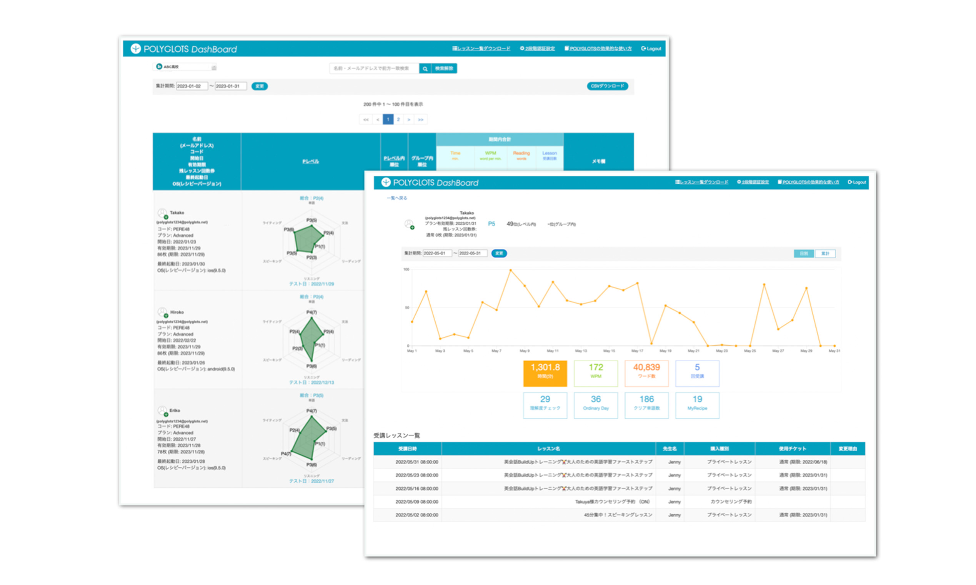This screenshot has height=585, width=976.
Task: Click Logout in front window header
Action: [x=857, y=182]
